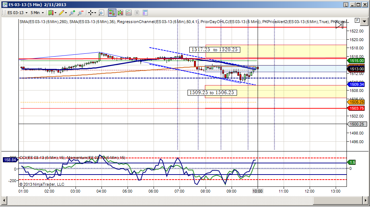The image size is (370, 207).
Task: Click the right arrow of horizontal scrollbar
Action: coord(365,201)
